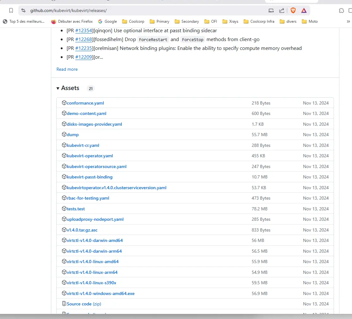
Task: Click the Brave Shields lion icon
Action: click(x=293, y=10)
